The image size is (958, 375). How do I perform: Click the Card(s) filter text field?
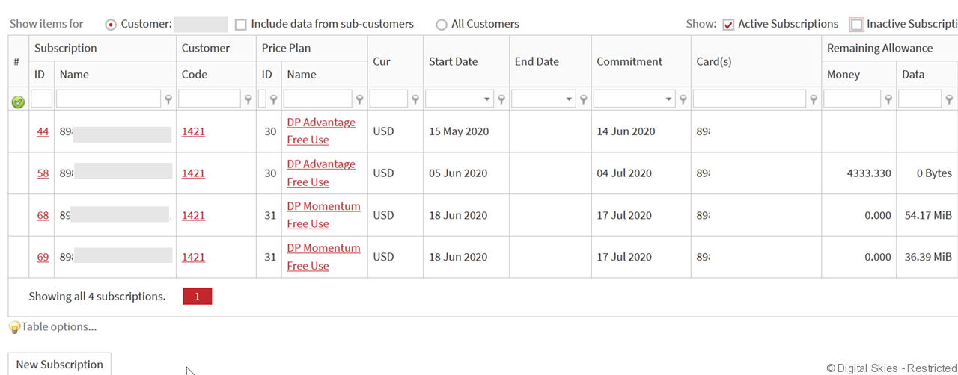749,99
